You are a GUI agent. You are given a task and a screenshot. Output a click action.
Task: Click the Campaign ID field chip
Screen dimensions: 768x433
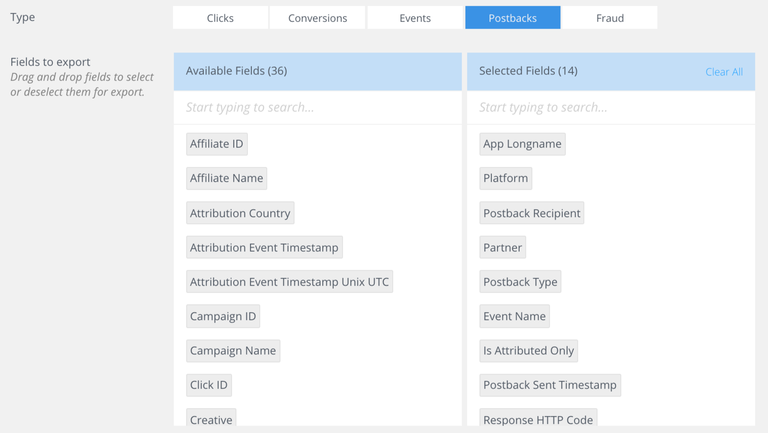[223, 316]
